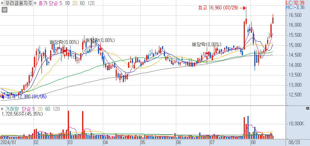The image size is (310, 146).
Task: Click the volume panel's green 60 average label
Action: tap(47, 109)
